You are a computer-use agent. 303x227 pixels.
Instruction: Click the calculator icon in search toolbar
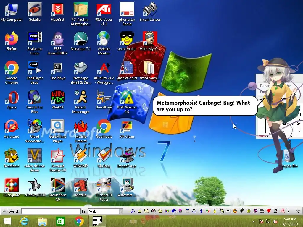click(x=276, y=211)
